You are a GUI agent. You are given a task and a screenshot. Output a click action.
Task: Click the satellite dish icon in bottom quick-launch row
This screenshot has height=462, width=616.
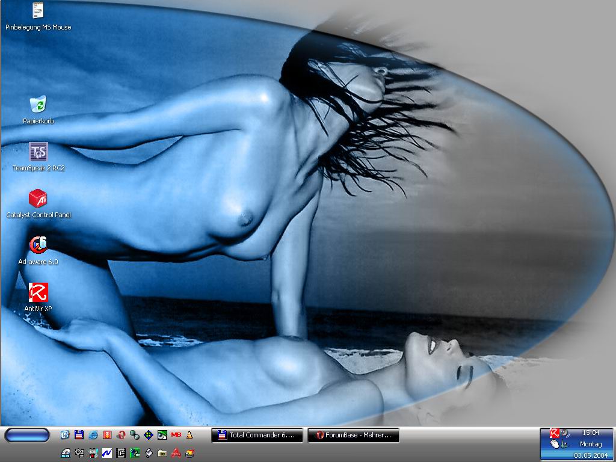[x=66, y=453]
